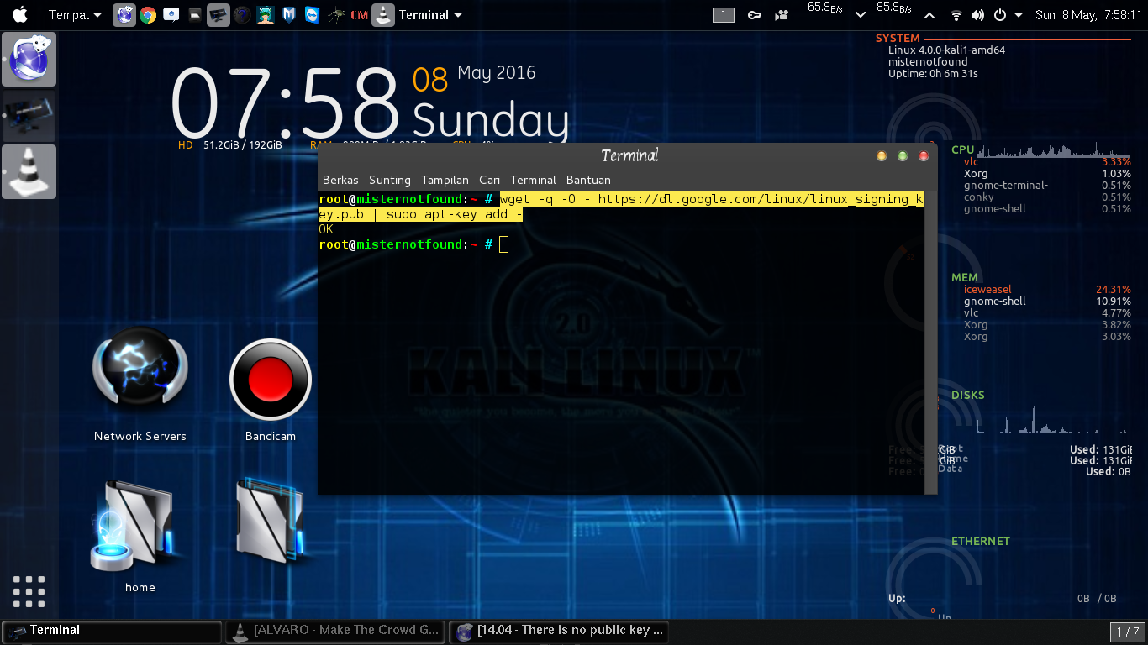The height and width of the screenshot is (645, 1148).
Task: Click the Terminal window title bar
Action: pyautogui.click(x=628, y=156)
